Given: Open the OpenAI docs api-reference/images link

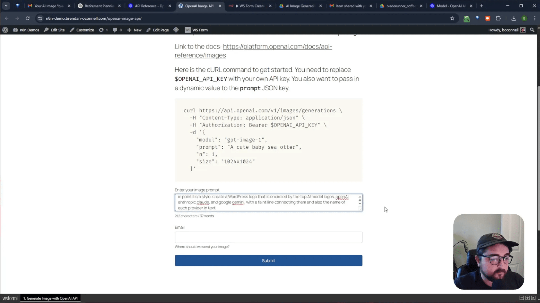Looking at the screenshot, I should click(253, 51).
